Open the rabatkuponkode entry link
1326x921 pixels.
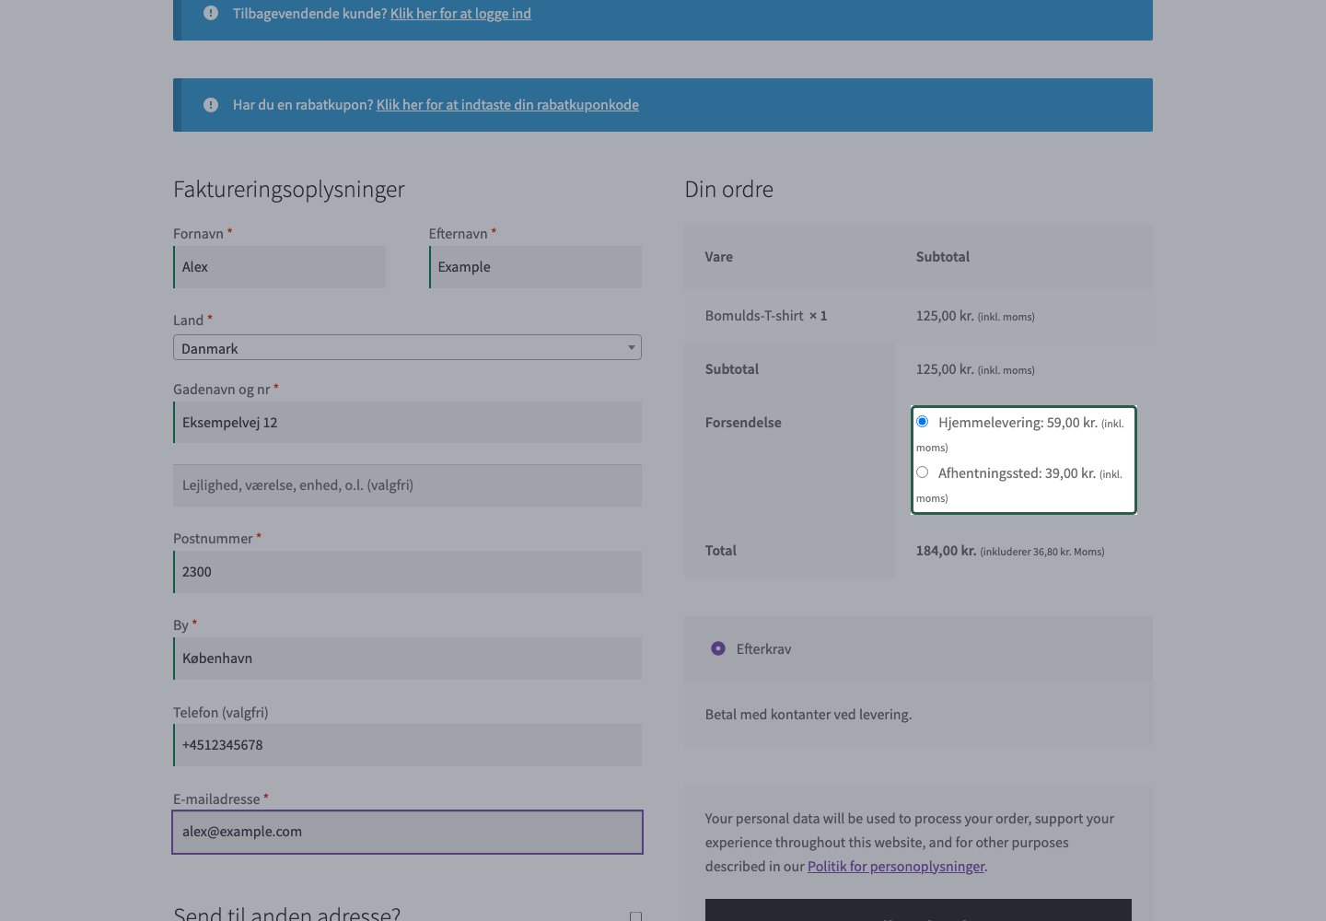coord(507,105)
